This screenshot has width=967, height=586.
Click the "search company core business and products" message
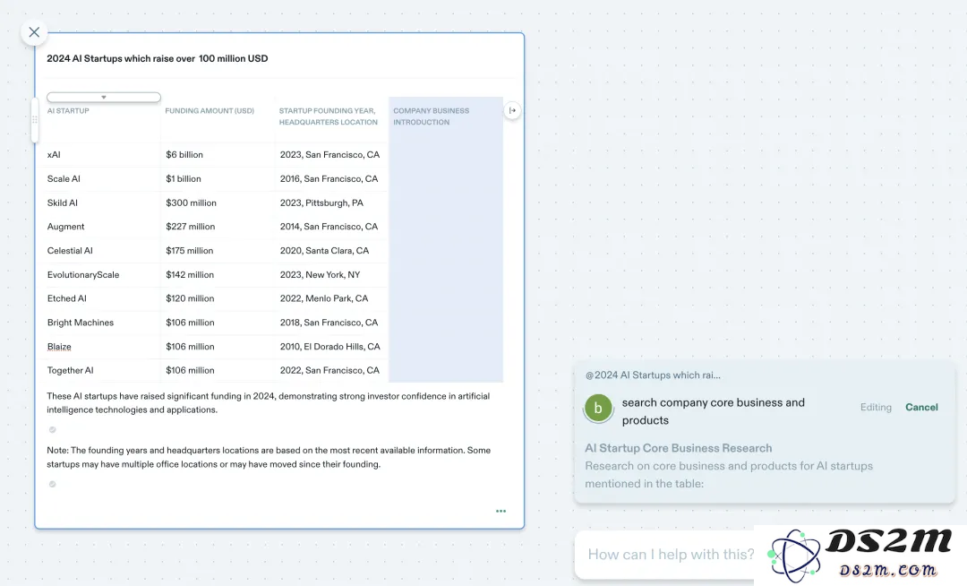[x=713, y=411]
